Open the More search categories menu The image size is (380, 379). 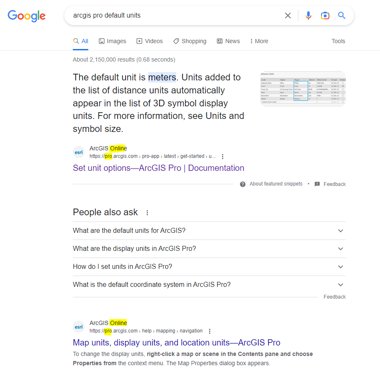259,41
